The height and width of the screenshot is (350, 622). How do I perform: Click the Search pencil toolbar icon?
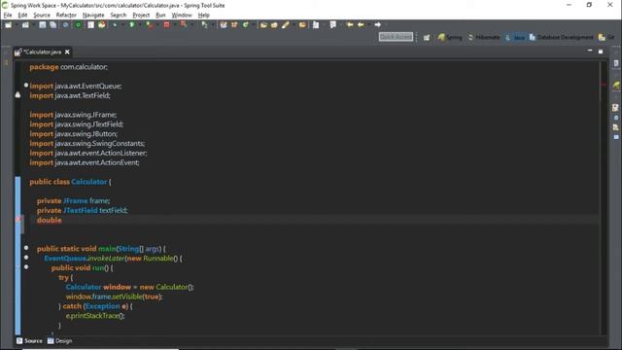pyautogui.click(x=285, y=25)
